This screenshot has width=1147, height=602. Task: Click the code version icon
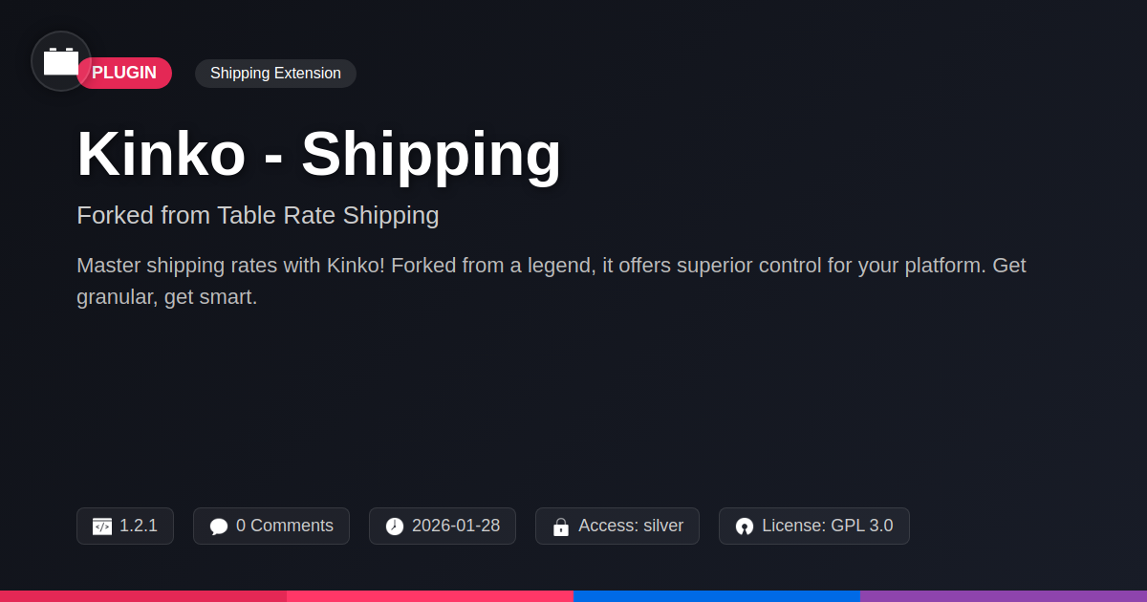pyautogui.click(x=102, y=527)
